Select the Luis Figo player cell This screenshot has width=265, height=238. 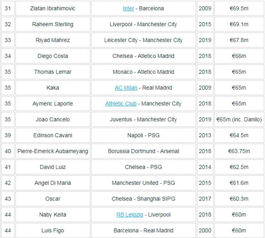[x=53, y=230]
